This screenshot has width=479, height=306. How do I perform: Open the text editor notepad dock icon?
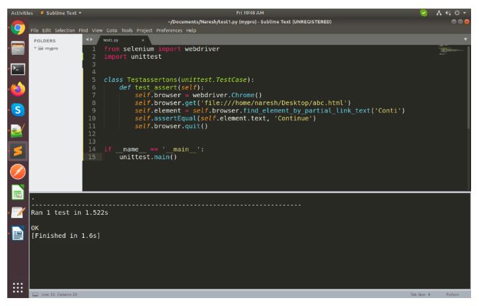18,213
